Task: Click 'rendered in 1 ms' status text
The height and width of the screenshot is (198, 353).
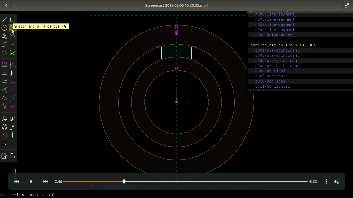Action: pos(28,195)
